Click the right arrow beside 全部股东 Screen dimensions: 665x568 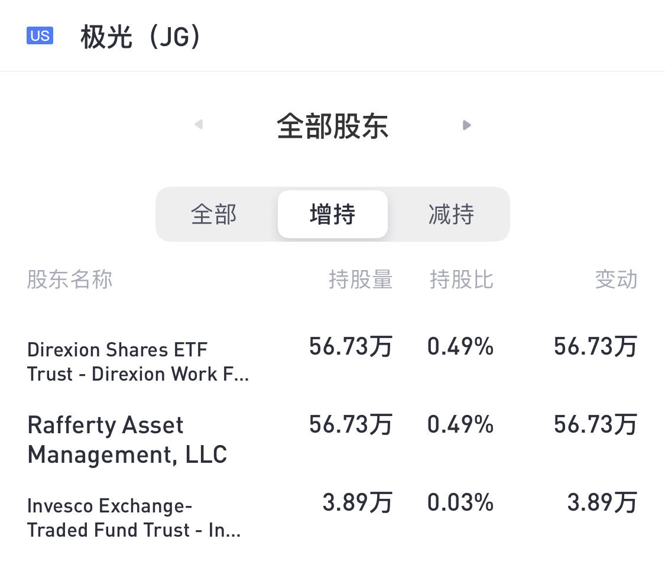coord(467,125)
